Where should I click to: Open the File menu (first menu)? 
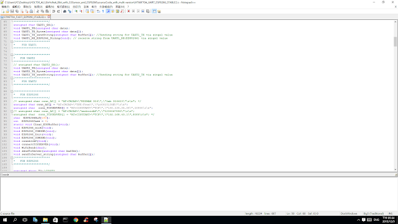click(6, 7)
